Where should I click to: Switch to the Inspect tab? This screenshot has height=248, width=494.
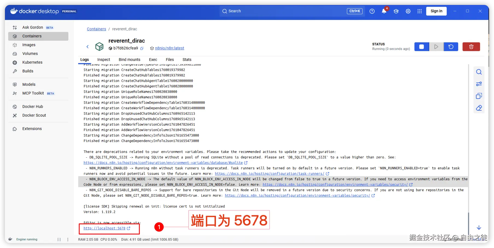104,60
